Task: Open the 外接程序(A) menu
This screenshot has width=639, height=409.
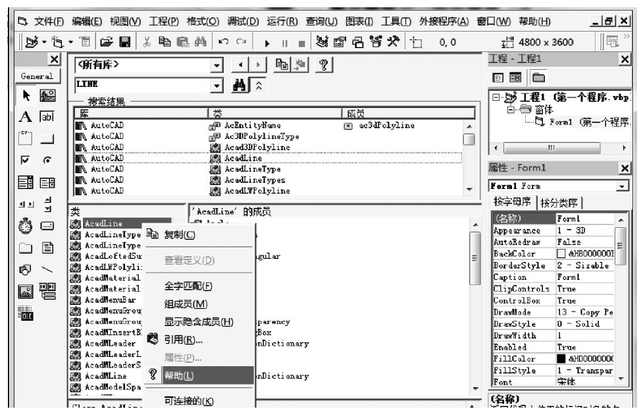Action: (444, 21)
